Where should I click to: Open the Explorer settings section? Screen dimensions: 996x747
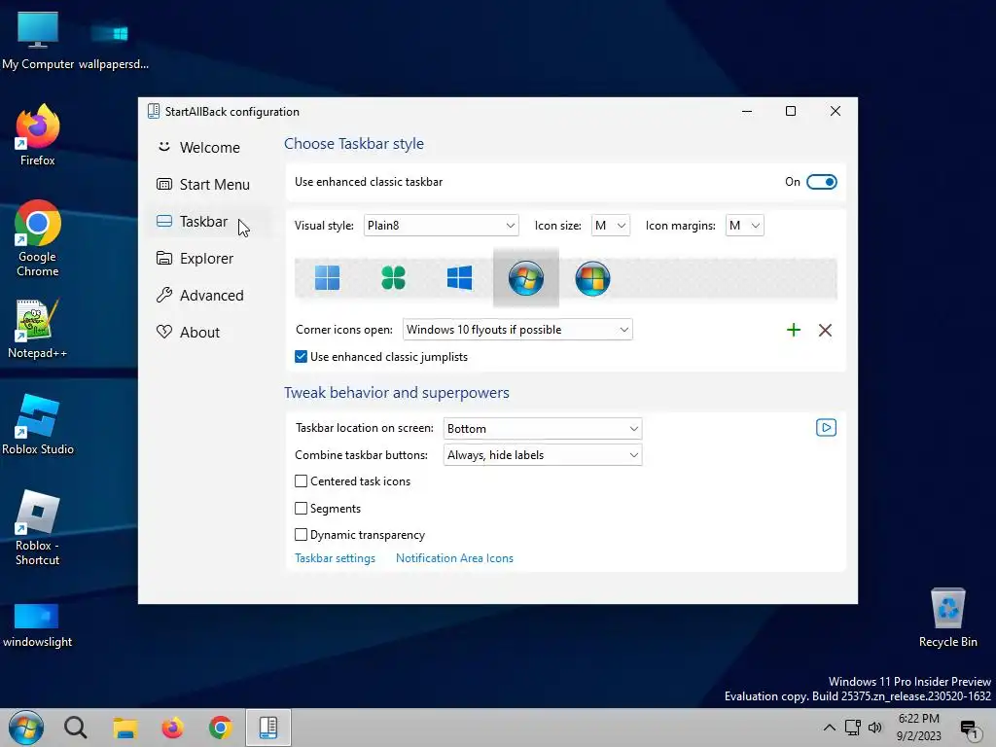point(210,259)
